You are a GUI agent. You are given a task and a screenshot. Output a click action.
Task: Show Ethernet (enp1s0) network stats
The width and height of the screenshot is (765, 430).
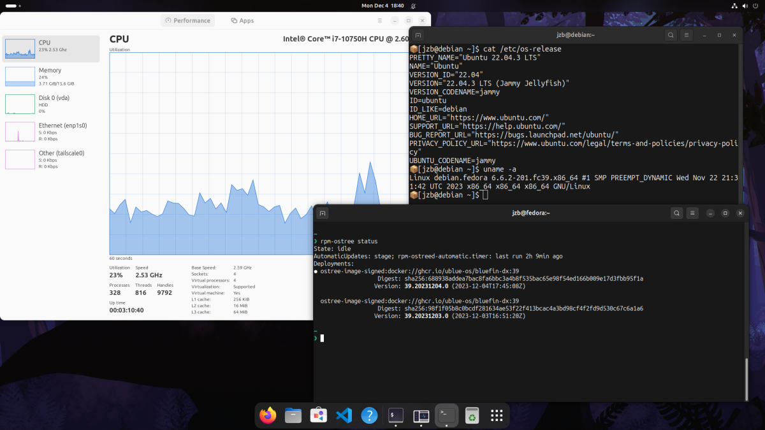[51, 132]
